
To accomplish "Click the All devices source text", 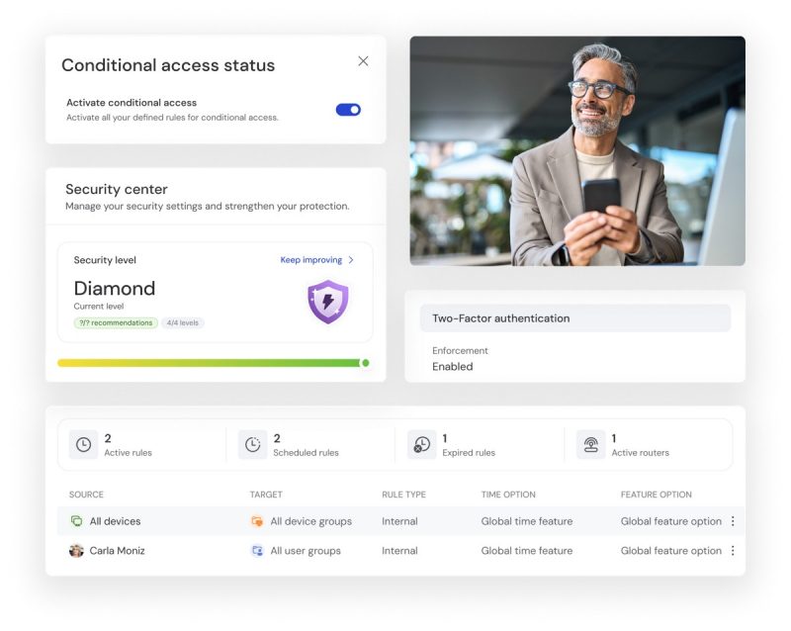I will tap(115, 521).
